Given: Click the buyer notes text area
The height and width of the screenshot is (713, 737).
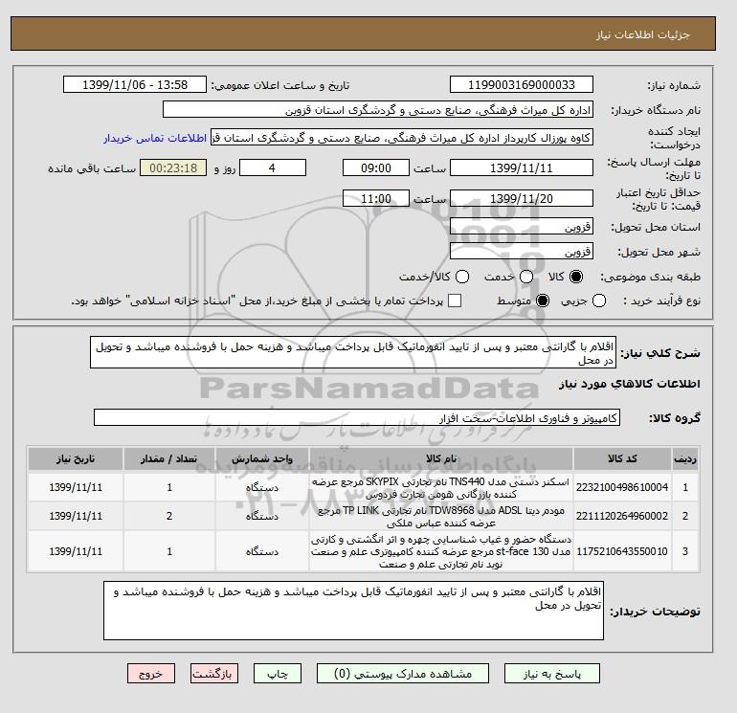Looking at the screenshot, I should point(353,611).
